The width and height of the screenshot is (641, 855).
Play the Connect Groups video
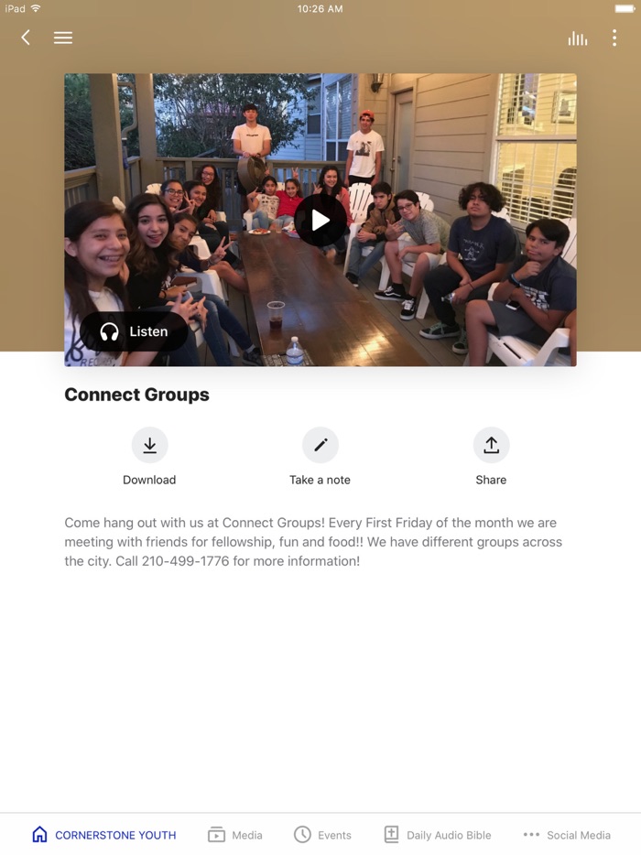point(320,221)
